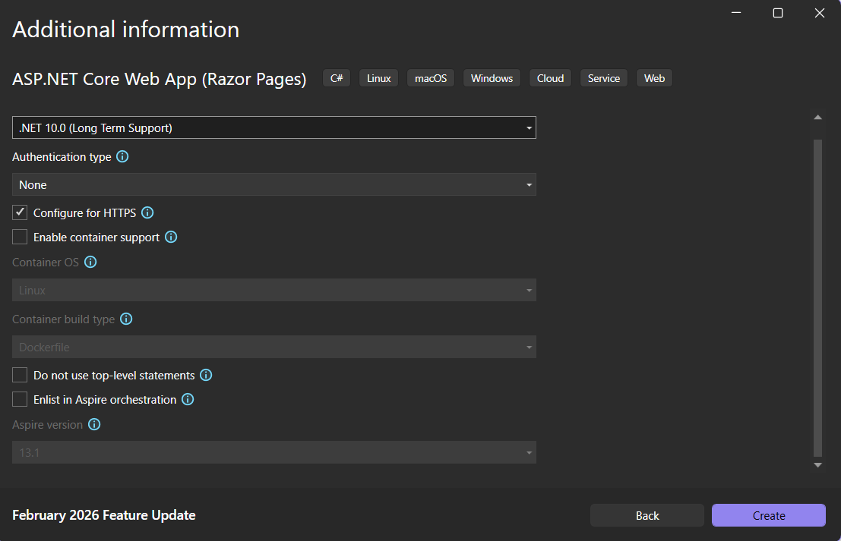This screenshot has width=841, height=541.
Task: Click the Create button
Action: (x=768, y=515)
